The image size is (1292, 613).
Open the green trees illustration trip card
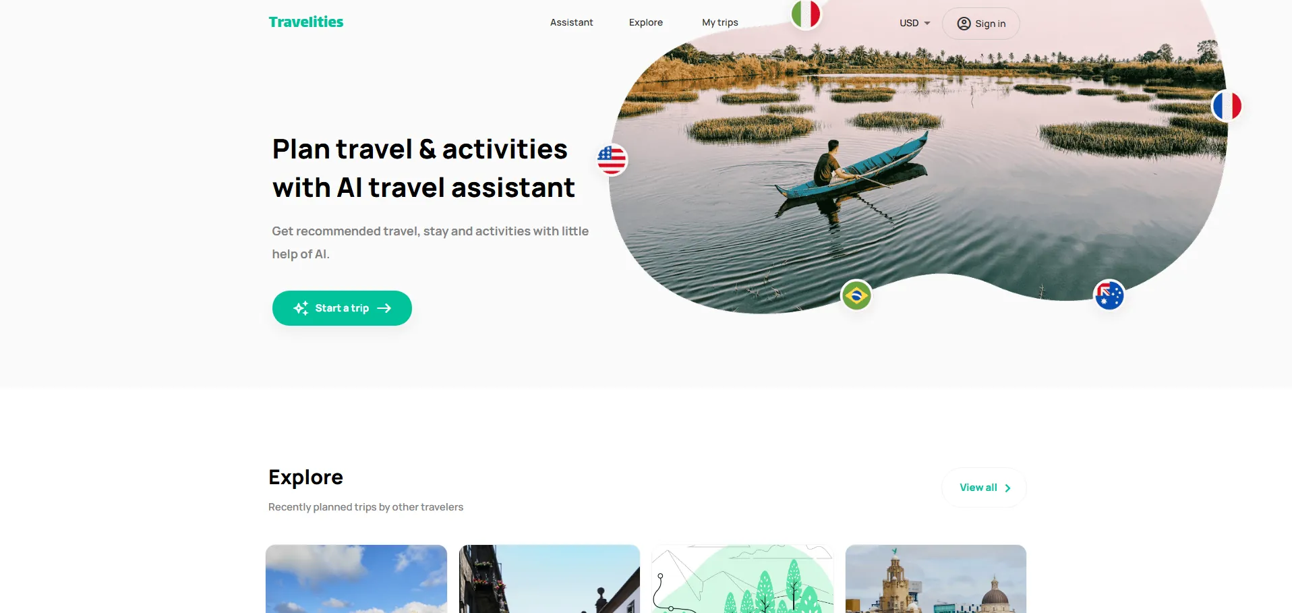click(742, 579)
